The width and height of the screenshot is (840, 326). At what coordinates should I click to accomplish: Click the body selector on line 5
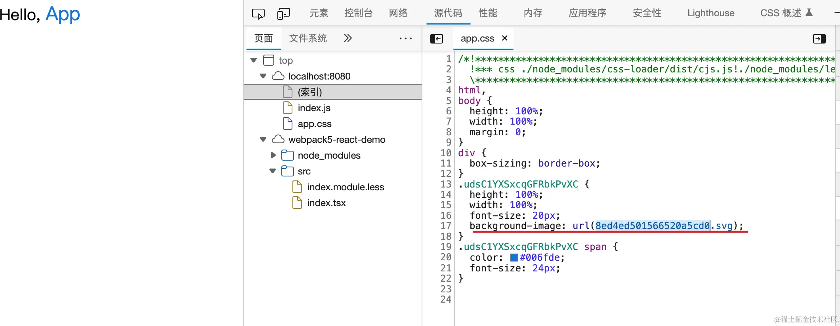click(x=469, y=101)
